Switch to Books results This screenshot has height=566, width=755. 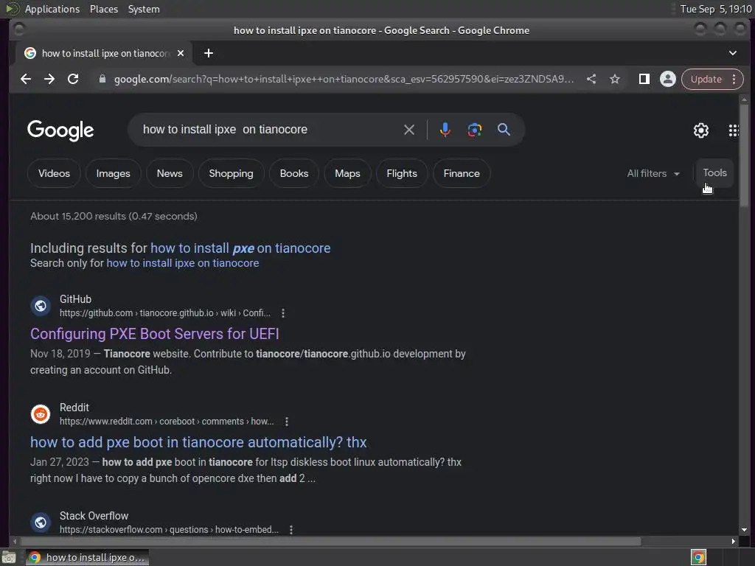click(x=294, y=173)
